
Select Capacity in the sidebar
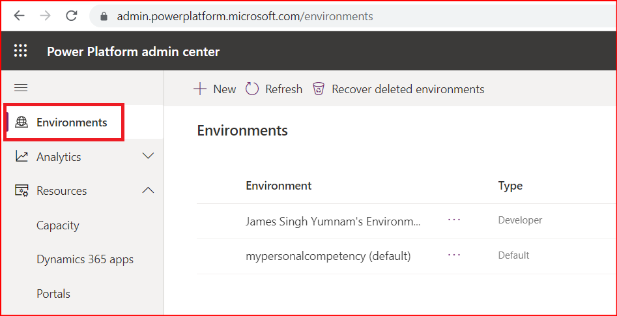pos(58,225)
